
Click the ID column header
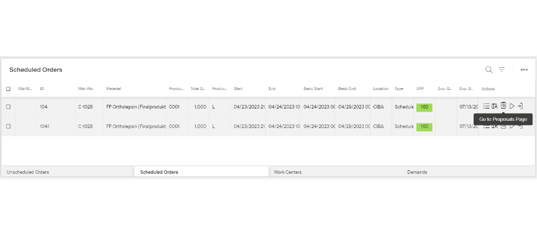pos(42,89)
